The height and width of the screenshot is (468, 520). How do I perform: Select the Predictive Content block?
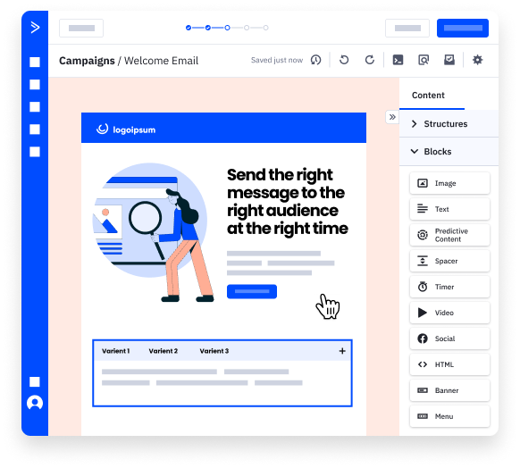(449, 235)
